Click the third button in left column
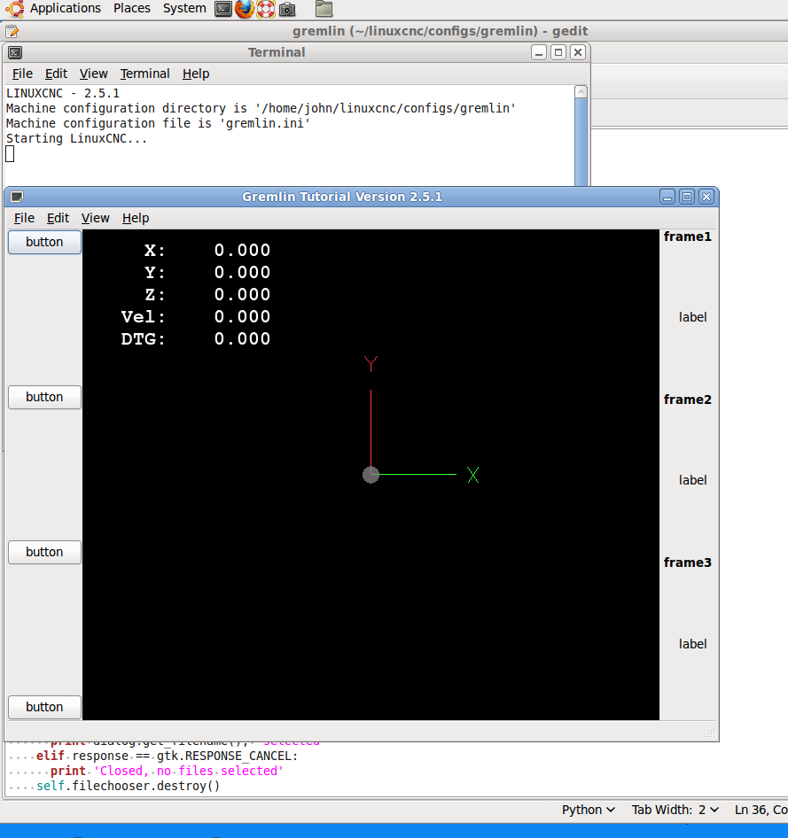 pos(44,552)
